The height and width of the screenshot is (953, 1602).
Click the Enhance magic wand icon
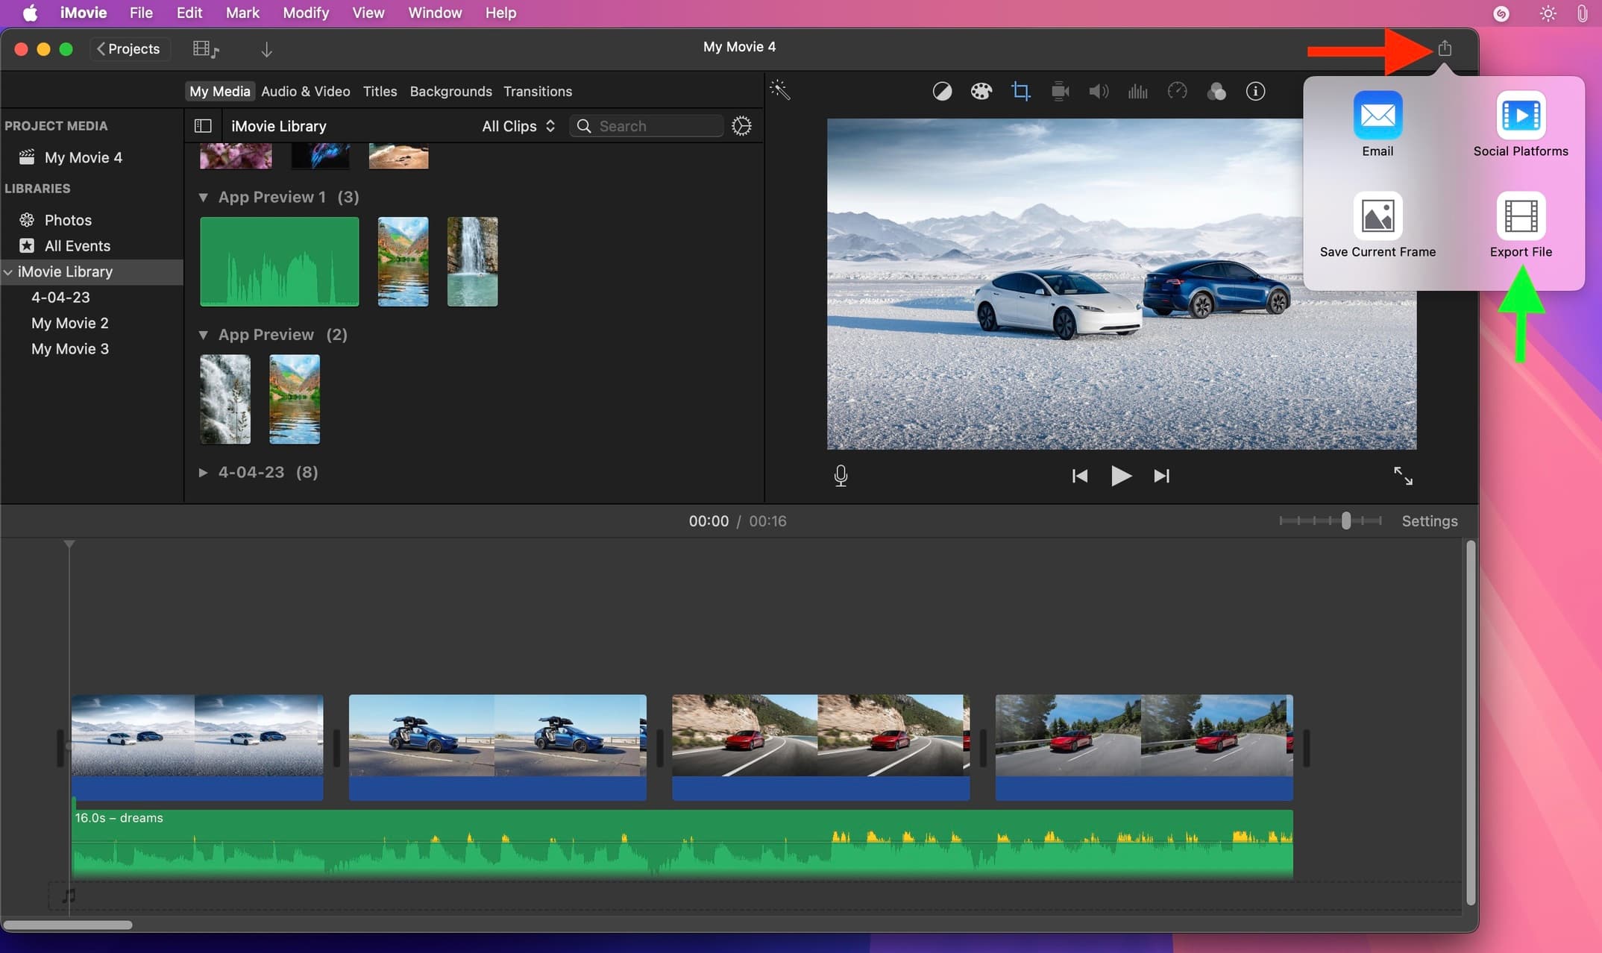click(779, 90)
